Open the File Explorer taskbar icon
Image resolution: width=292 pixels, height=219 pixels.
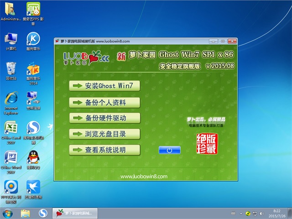coord(26,214)
